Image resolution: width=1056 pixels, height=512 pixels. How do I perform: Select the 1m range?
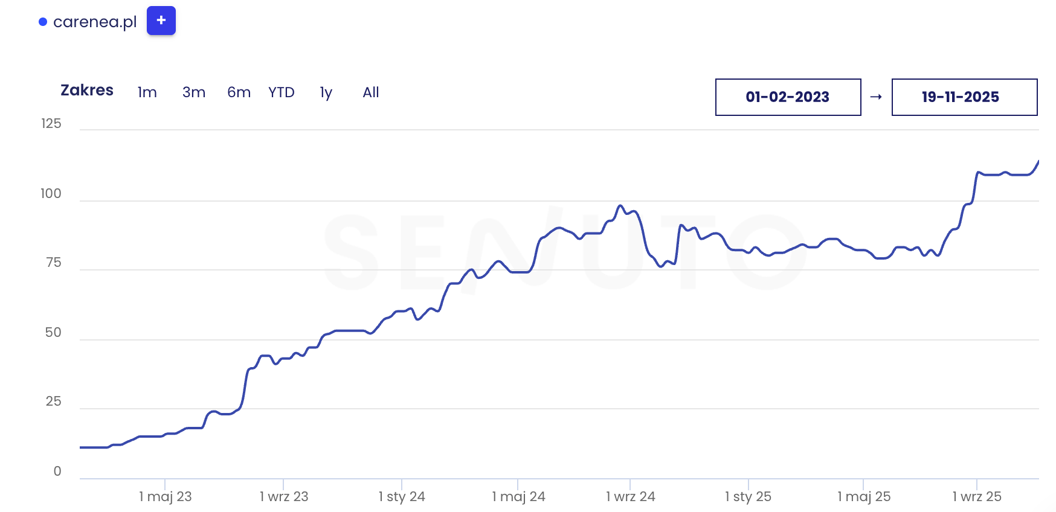click(x=147, y=92)
